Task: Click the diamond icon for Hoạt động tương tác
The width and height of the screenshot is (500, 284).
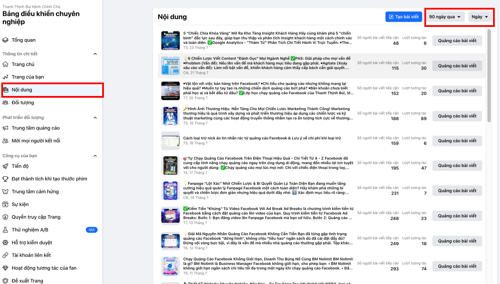Action: click(x=5, y=268)
